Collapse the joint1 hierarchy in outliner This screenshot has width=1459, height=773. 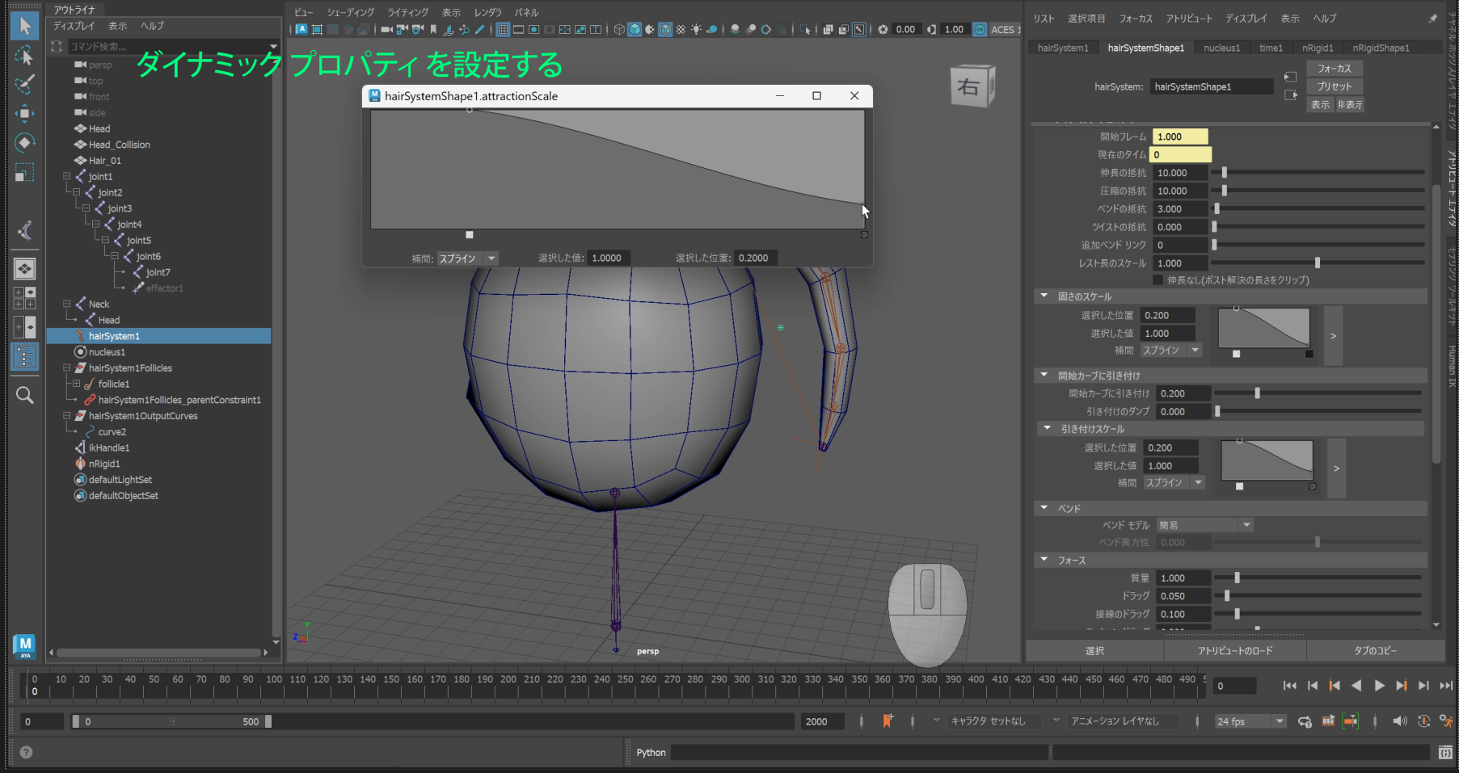click(67, 176)
